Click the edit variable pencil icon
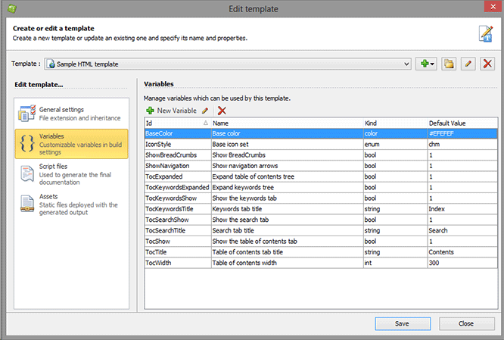The width and height of the screenshot is (504, 340). pyautogui.click(x=205, y=111)
